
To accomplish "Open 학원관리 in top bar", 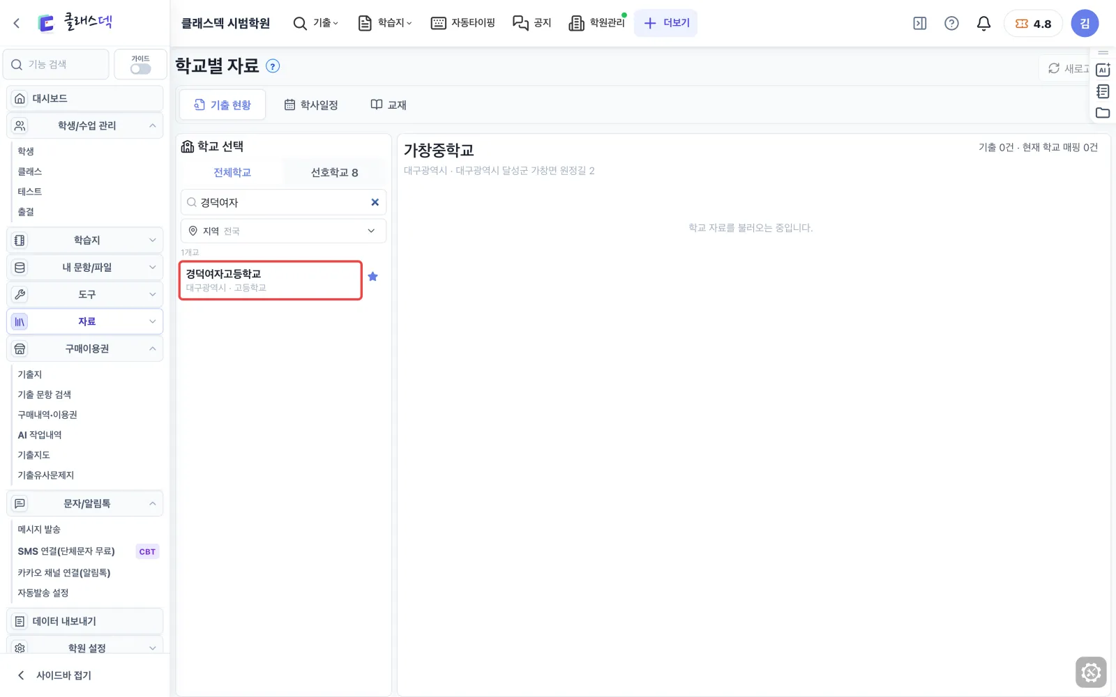I will point(597,23).
